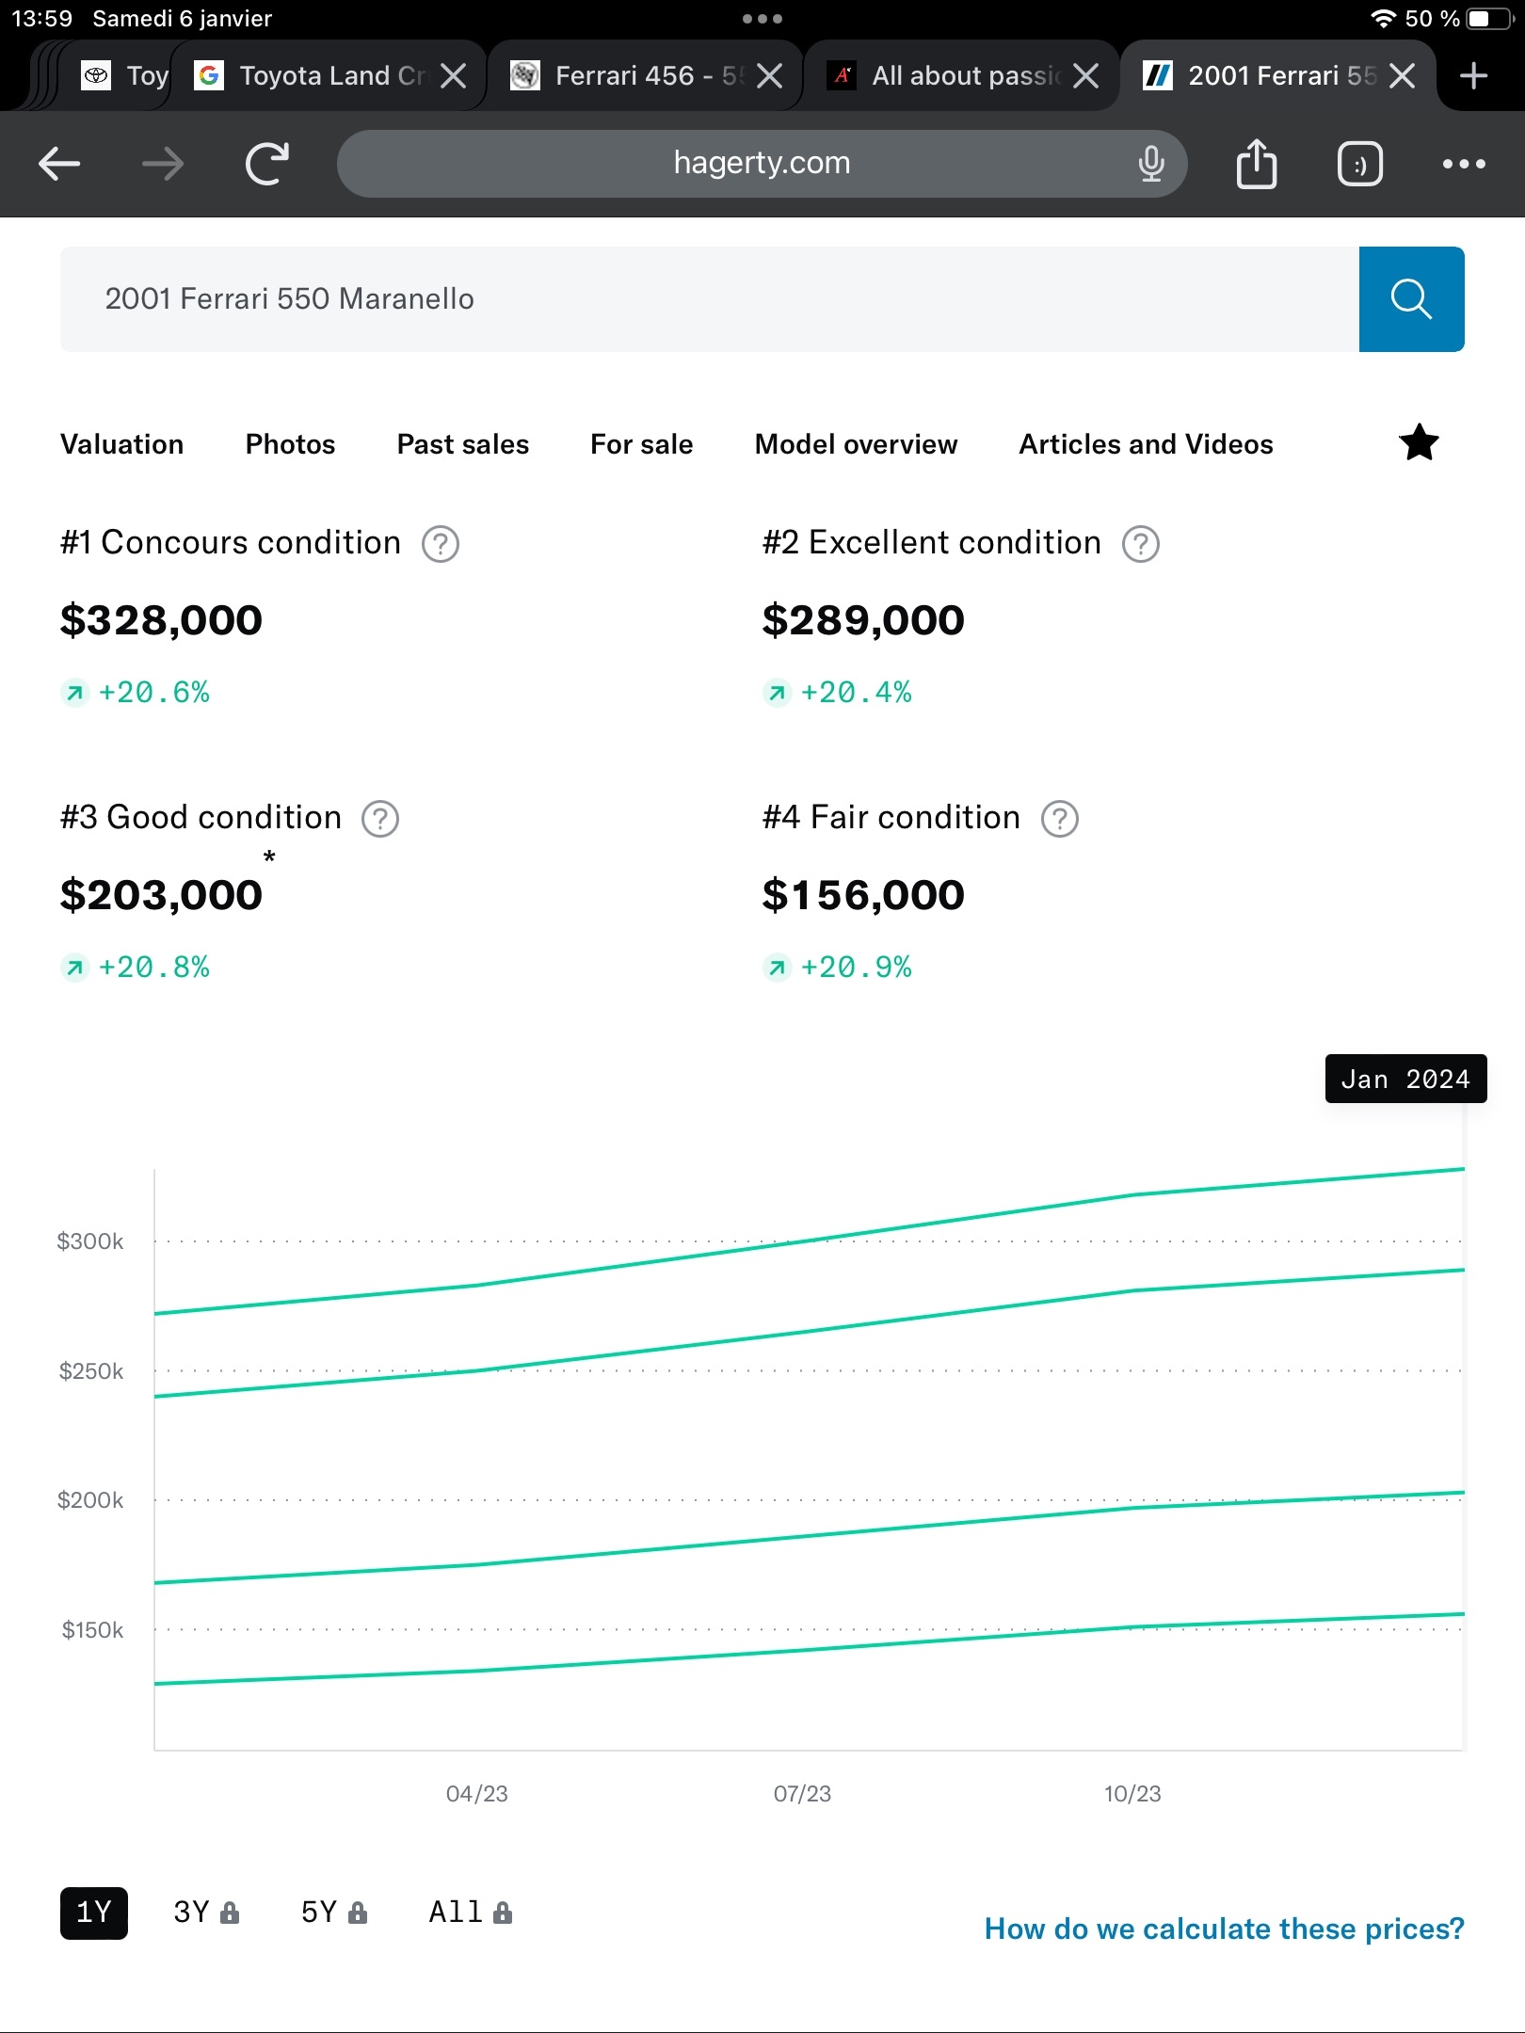This screenshot has width=1525, height=2033.
Task: Go back to the previous page
Action: [x=59, y=164]
